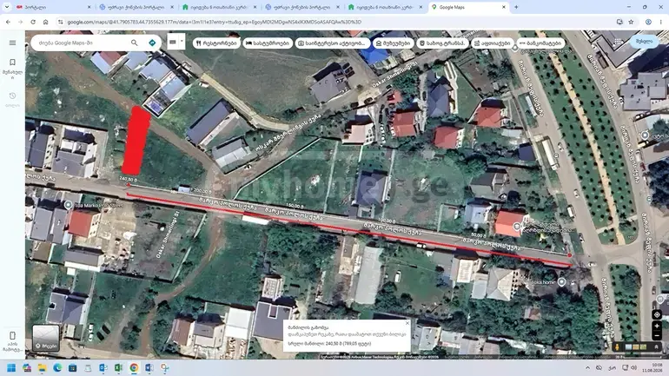Zoom out with the minus button
Image resolution: width=669 pixels, height=376 pixels.
pos(657,336)
